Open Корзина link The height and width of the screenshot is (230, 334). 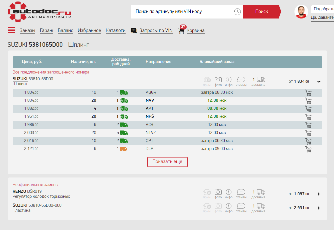pyautogui.click(x=196, y=30)
